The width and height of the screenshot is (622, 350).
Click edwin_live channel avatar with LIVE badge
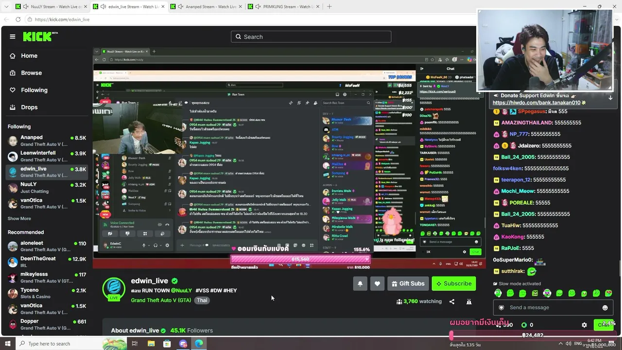(x=114, y=289)
